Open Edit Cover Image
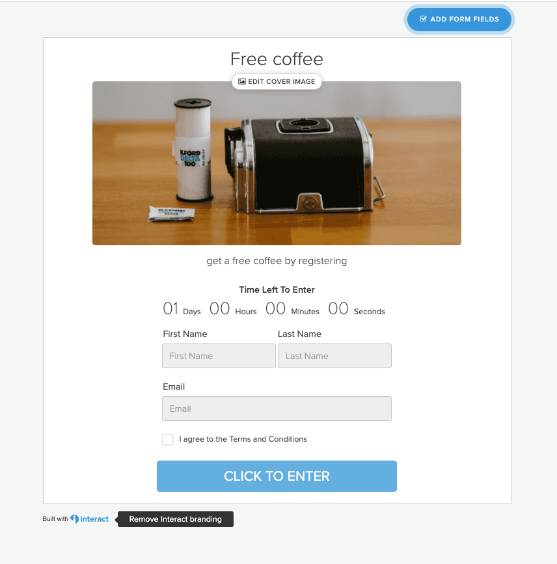Image resolution: width=557 pixels, height=564 pixels. (x=277, y=82)
